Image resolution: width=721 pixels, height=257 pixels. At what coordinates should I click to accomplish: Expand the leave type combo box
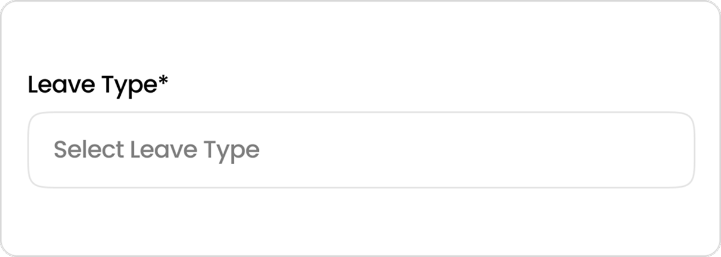tap(361, 150)
